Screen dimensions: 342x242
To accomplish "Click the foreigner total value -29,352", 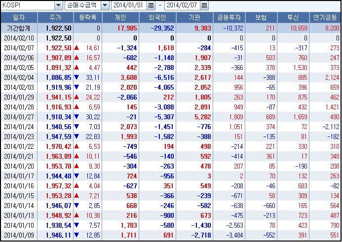I will point(162,28).
